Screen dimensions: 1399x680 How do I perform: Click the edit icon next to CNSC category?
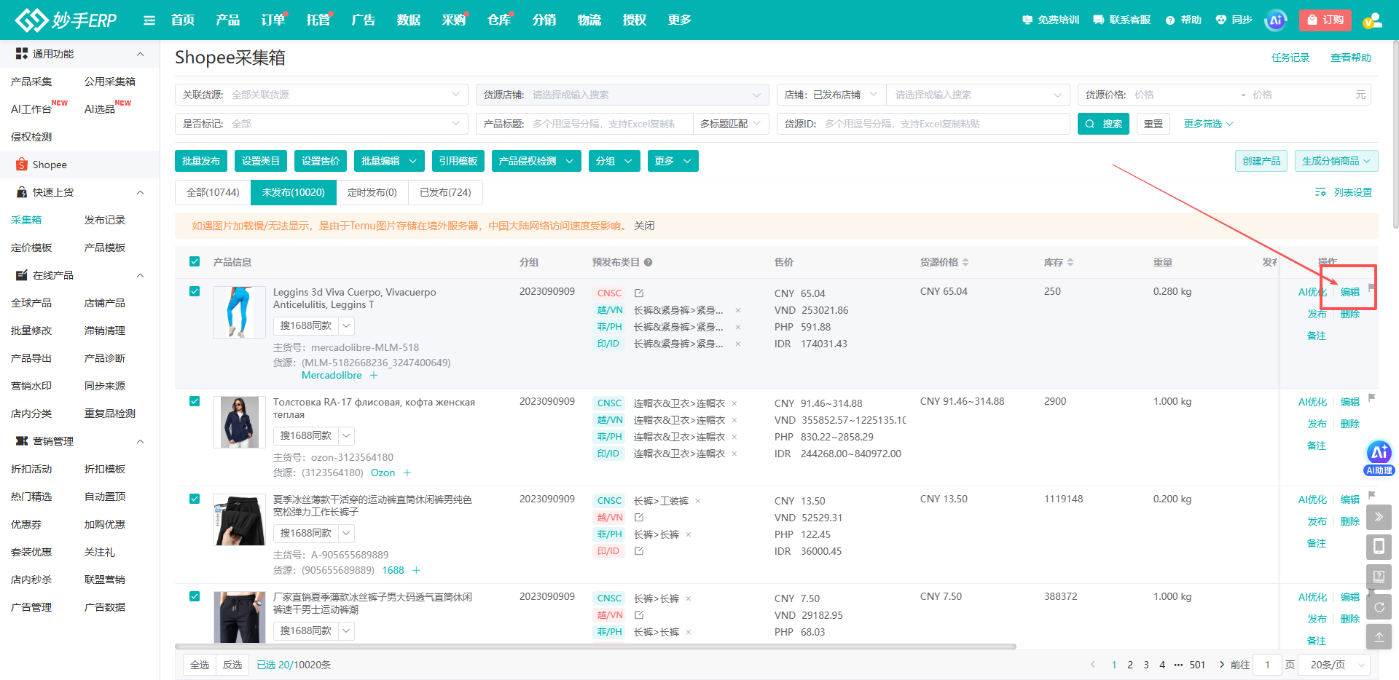pos(639,293)
